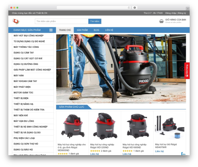Open the red Giỏ hàng side tab

[x=187, y=71]
